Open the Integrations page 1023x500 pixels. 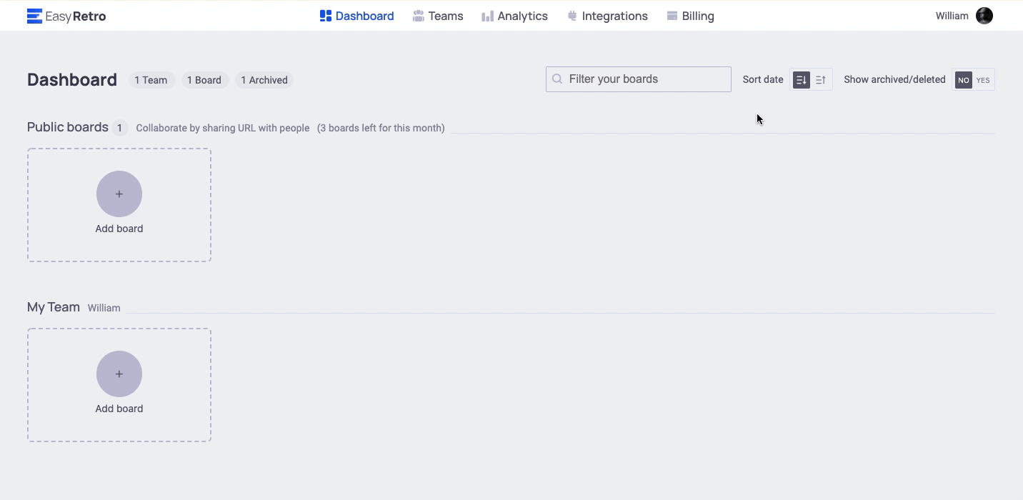tap(607, 16)
